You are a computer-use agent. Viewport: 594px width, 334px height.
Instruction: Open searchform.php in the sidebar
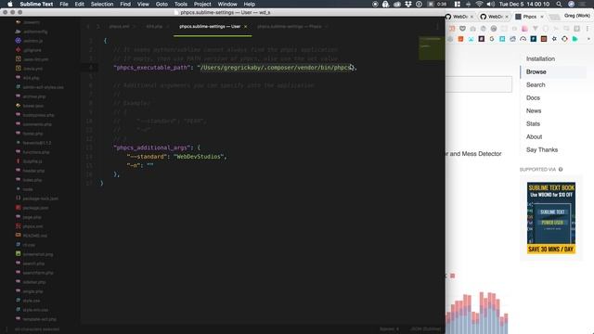coord(38,273)
